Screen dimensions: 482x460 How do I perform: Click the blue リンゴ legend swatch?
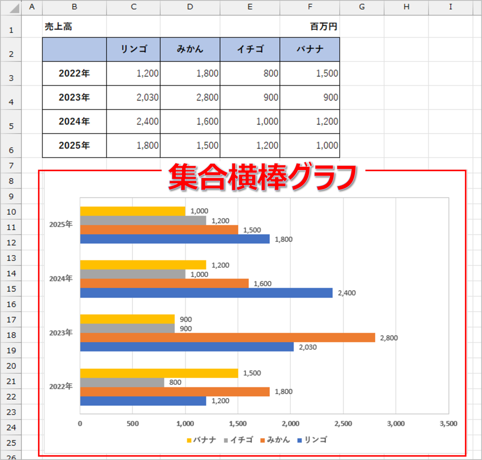299,440
